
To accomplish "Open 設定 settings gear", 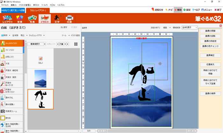I will coord(187,10).
